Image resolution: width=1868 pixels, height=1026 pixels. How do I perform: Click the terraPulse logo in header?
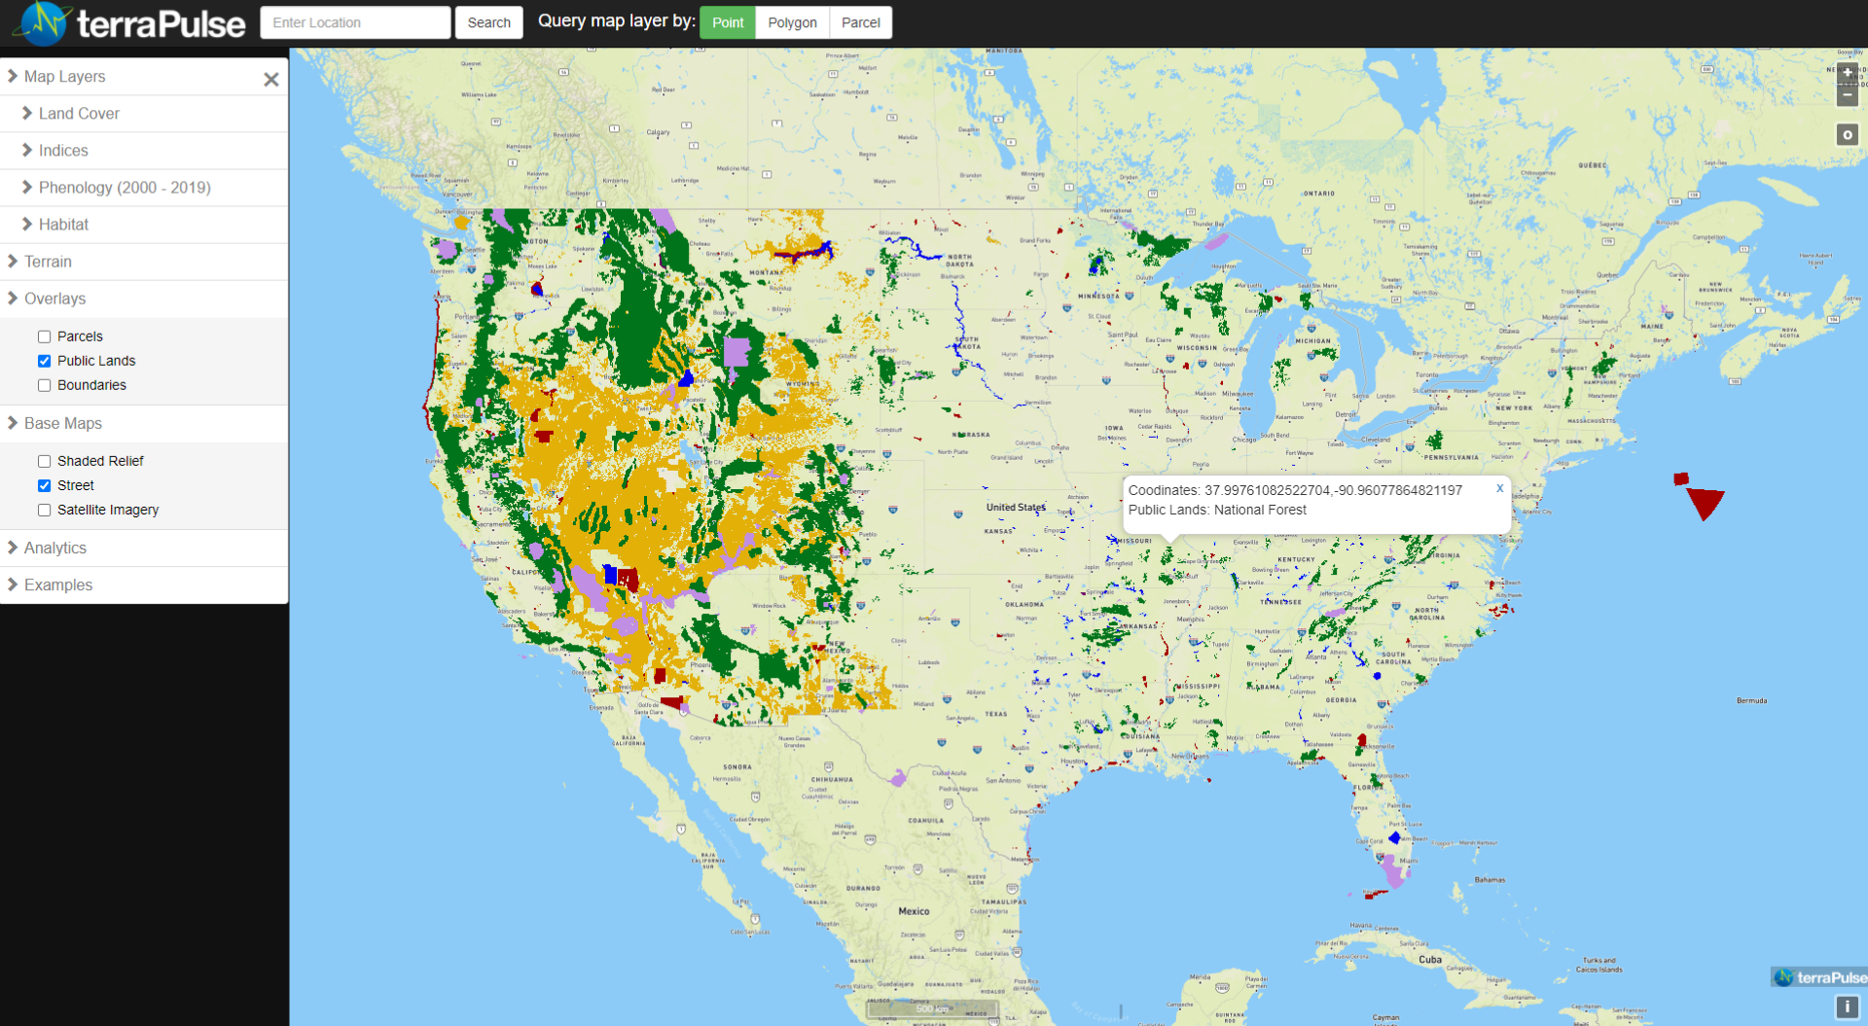click(x=131, y=22)
